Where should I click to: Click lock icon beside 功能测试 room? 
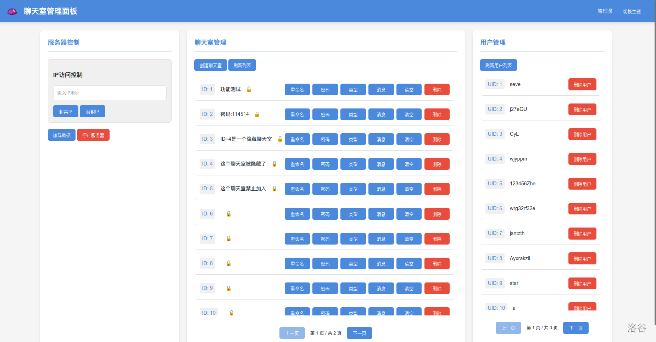(249, 89)
